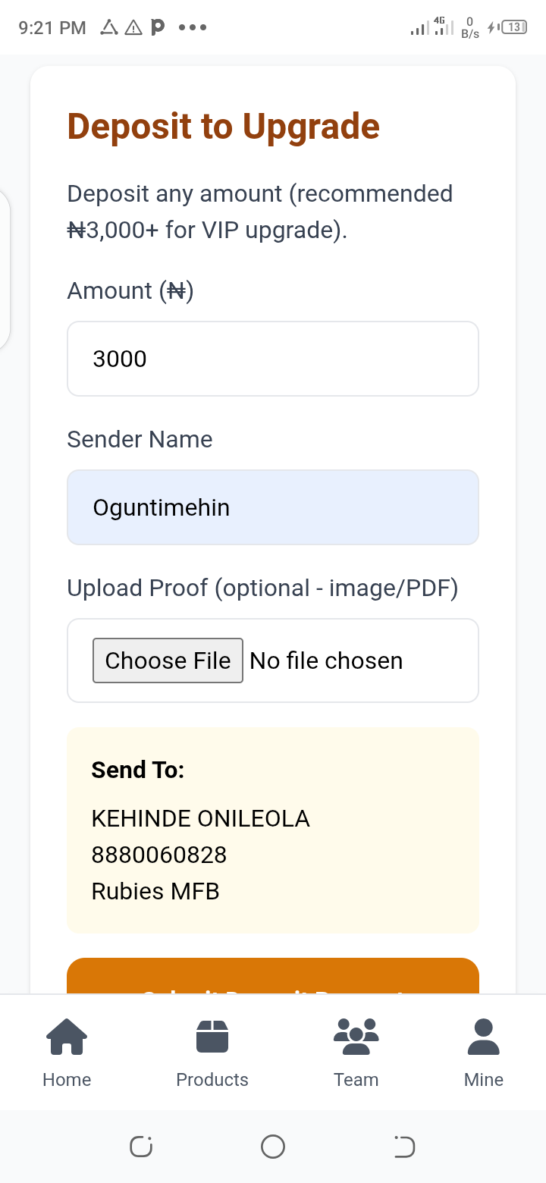This screenshot has height=1183, width=546.
Task: Tap the KEHINDE ONILEOLA recipient name
Action: coord(200,818)
